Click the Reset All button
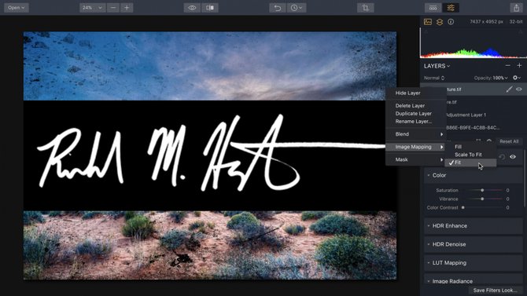Image resolution: width=527 pixels, height=296 pixels. tap(509, 141)
